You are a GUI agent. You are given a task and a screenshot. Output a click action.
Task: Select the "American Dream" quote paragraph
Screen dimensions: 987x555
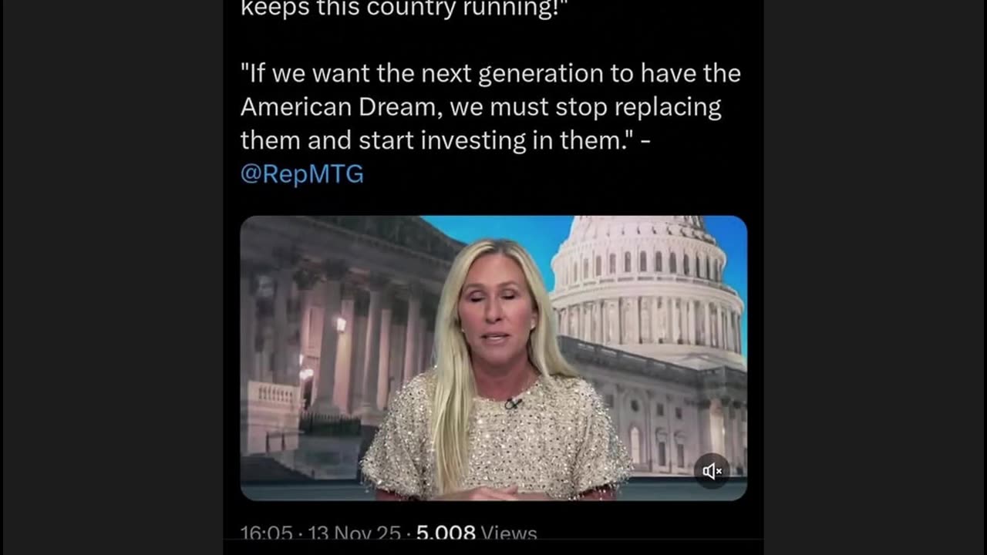point(490,123)
